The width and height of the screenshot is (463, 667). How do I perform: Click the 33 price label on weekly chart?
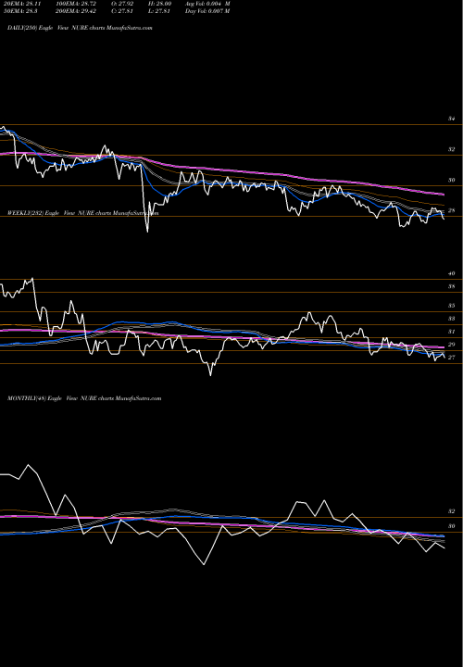[x=452, y=318]
